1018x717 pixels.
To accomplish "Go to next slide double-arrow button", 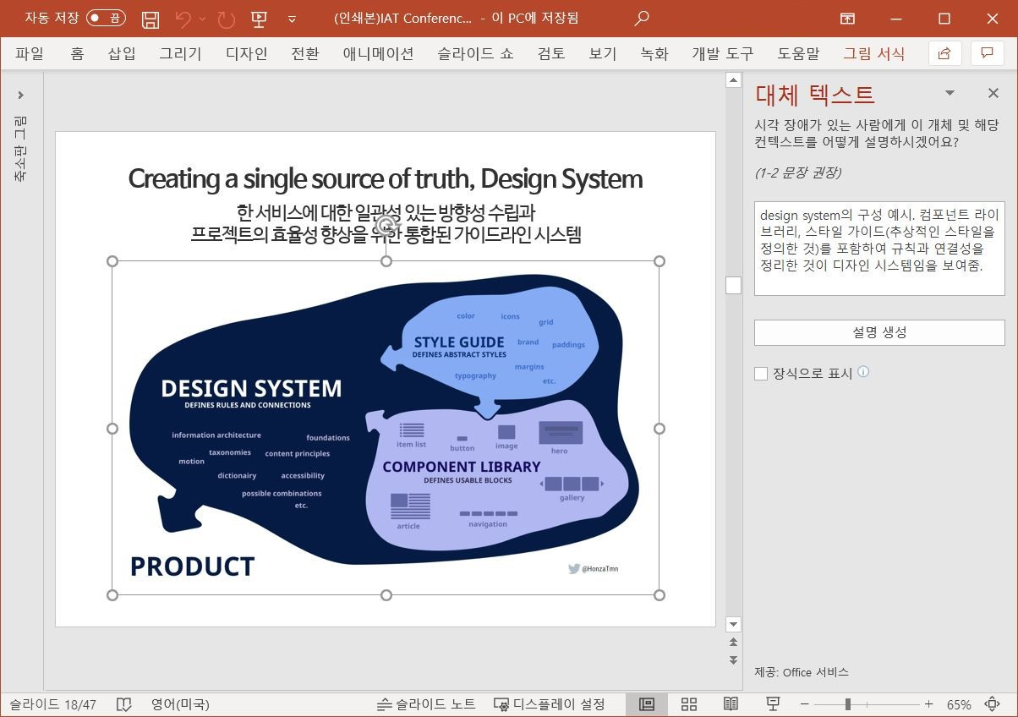I will pyautogui.click(x=733, y=659).
